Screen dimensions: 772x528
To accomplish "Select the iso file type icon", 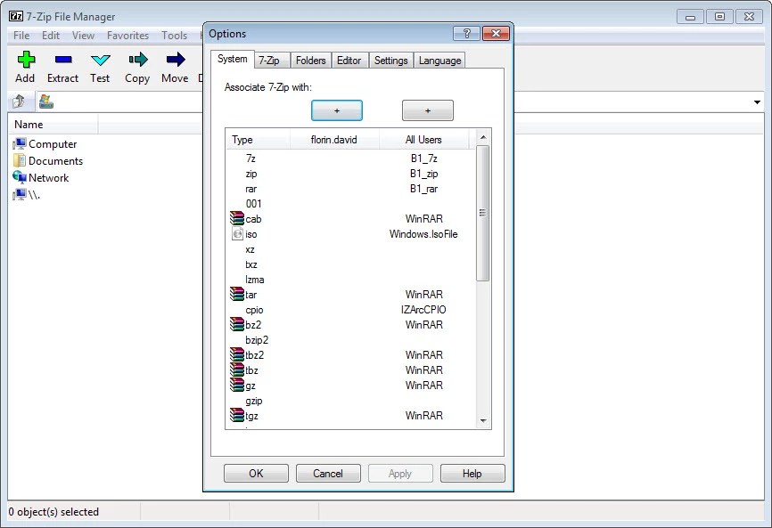I will pyautogui.click(x=237, y=234).
